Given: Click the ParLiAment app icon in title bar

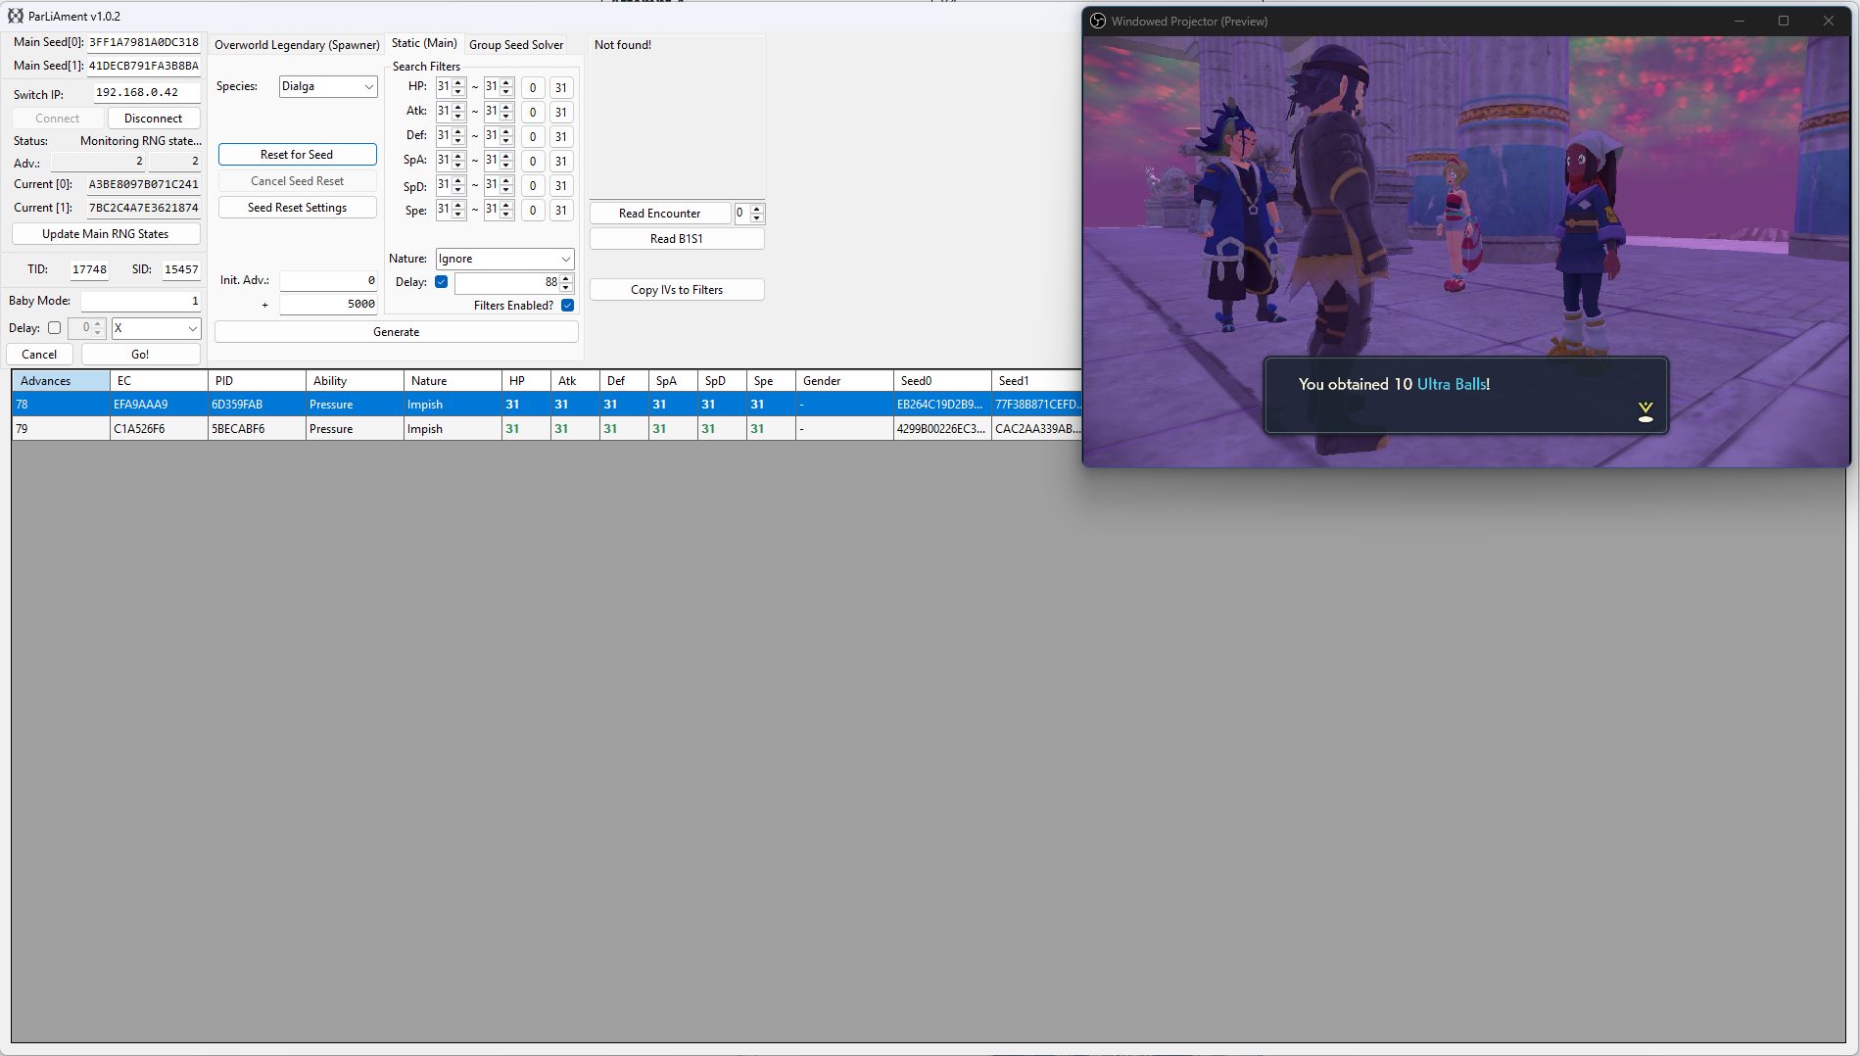Looking at the screenshot, I should [16, 16].
